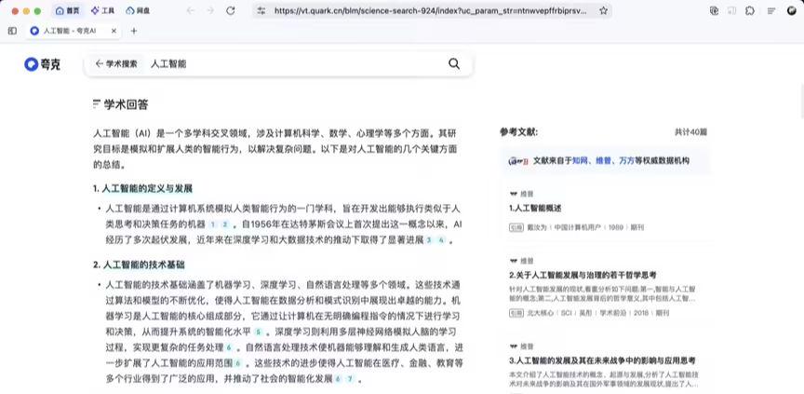The image size is (804, 394).
Task: Bookmark this page with the star icon
Action: [x=604, y=10]
